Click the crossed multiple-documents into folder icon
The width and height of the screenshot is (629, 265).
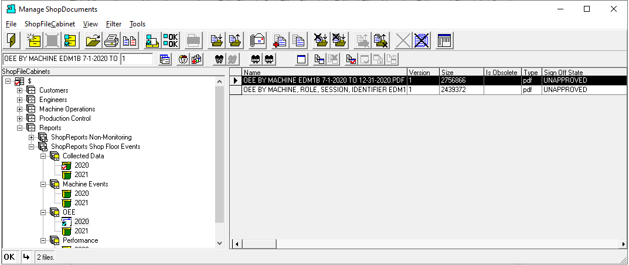click(x=339, y=40)
